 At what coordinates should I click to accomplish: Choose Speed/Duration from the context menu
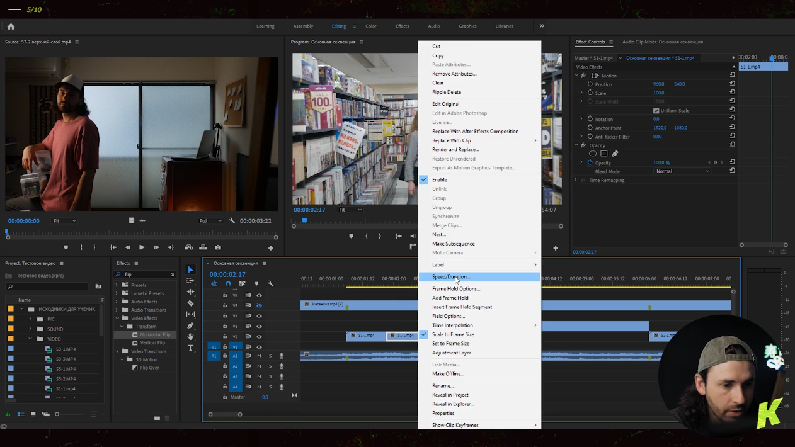click(x=451, y=277)
